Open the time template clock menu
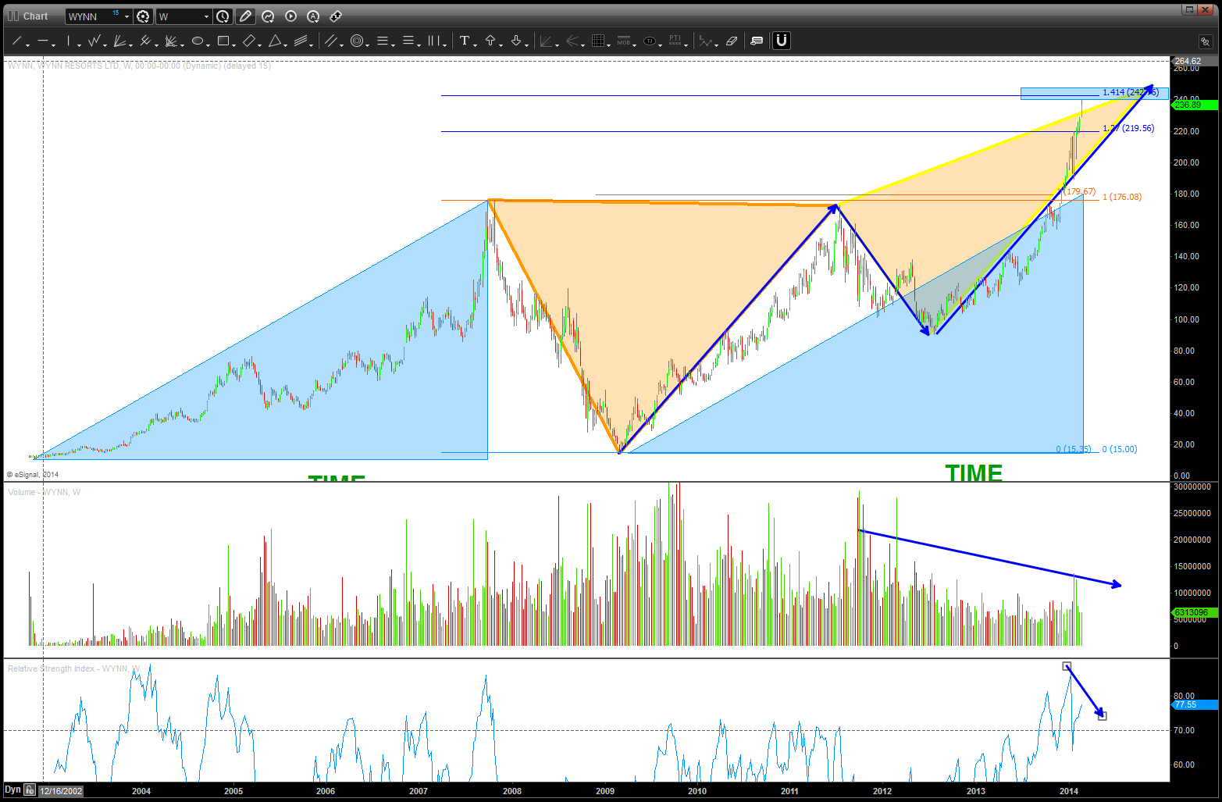Image resolution: width=1222 pixels, height=802 pixels. [223, 16]
